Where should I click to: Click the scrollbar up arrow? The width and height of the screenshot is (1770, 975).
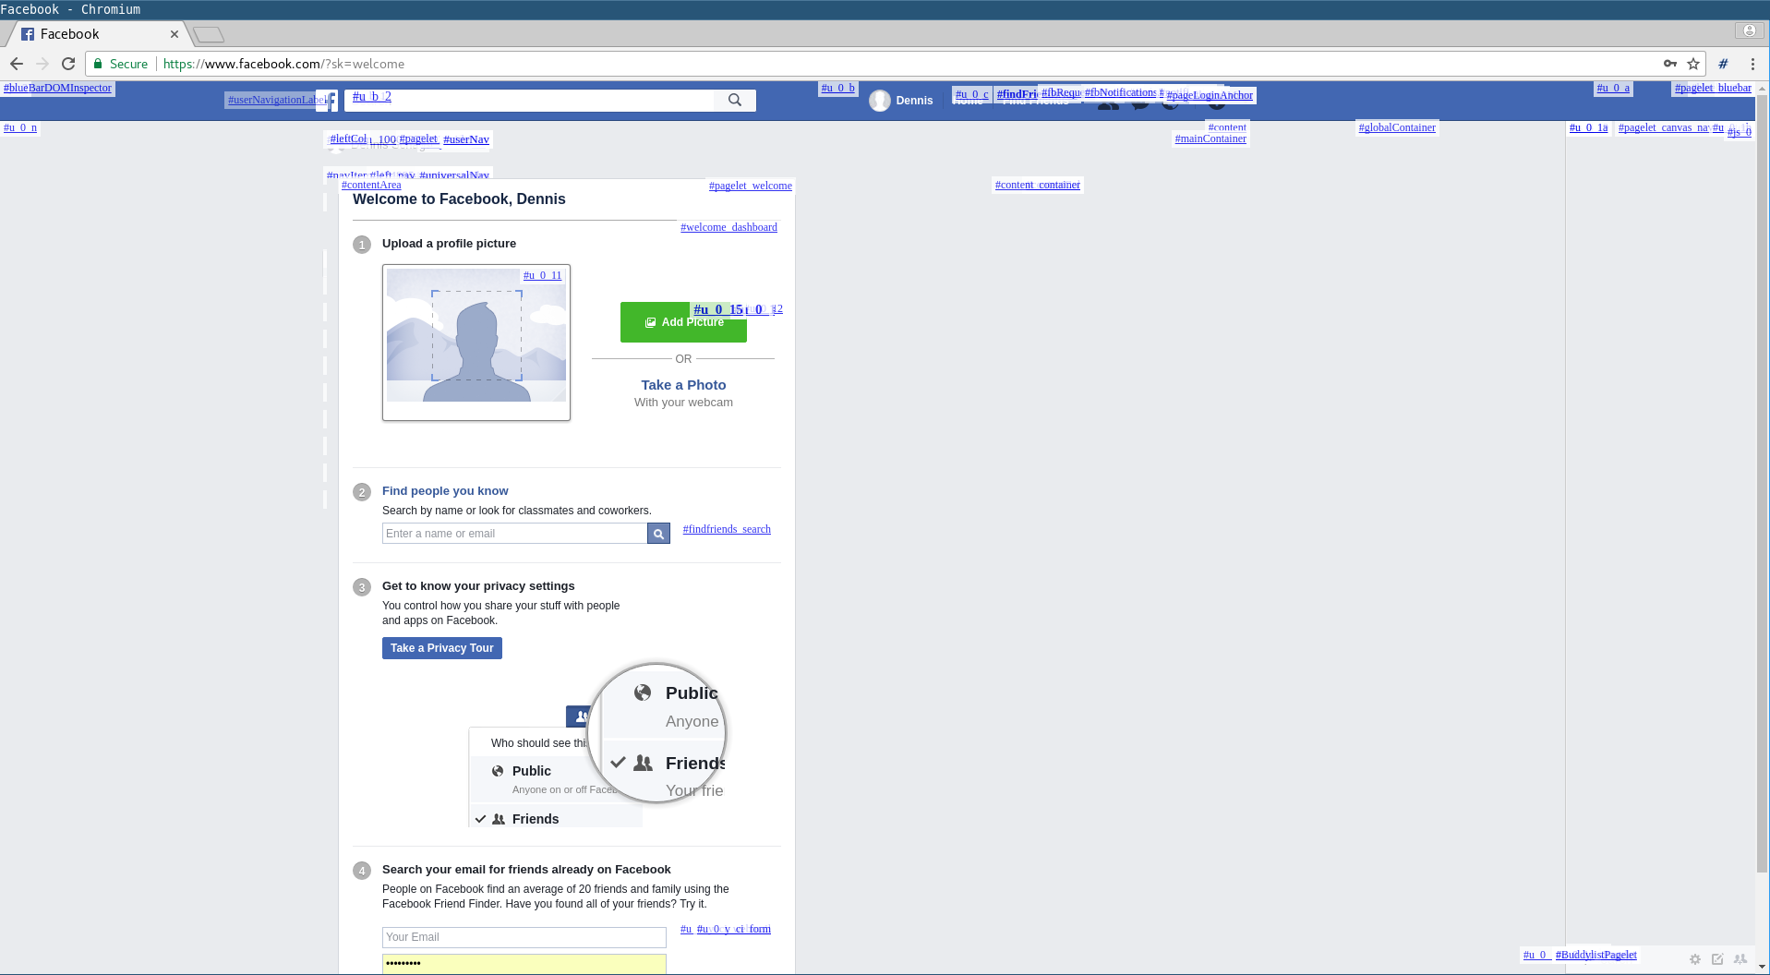tap(1762, 88)
